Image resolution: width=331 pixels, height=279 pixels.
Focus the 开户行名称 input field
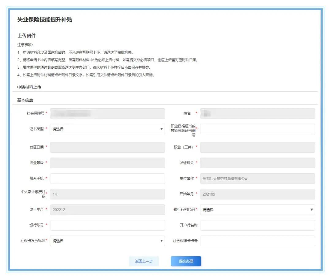click(x=257, y=225)
